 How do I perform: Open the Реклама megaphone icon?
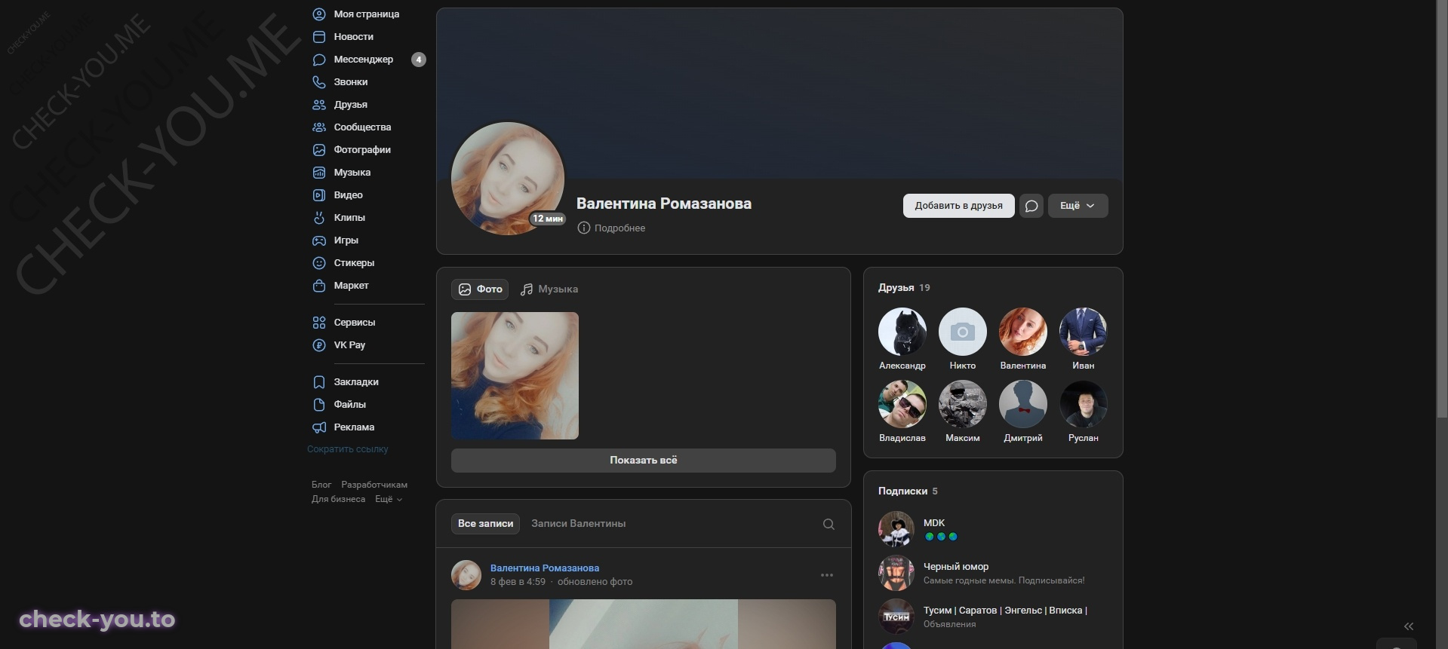319,427
